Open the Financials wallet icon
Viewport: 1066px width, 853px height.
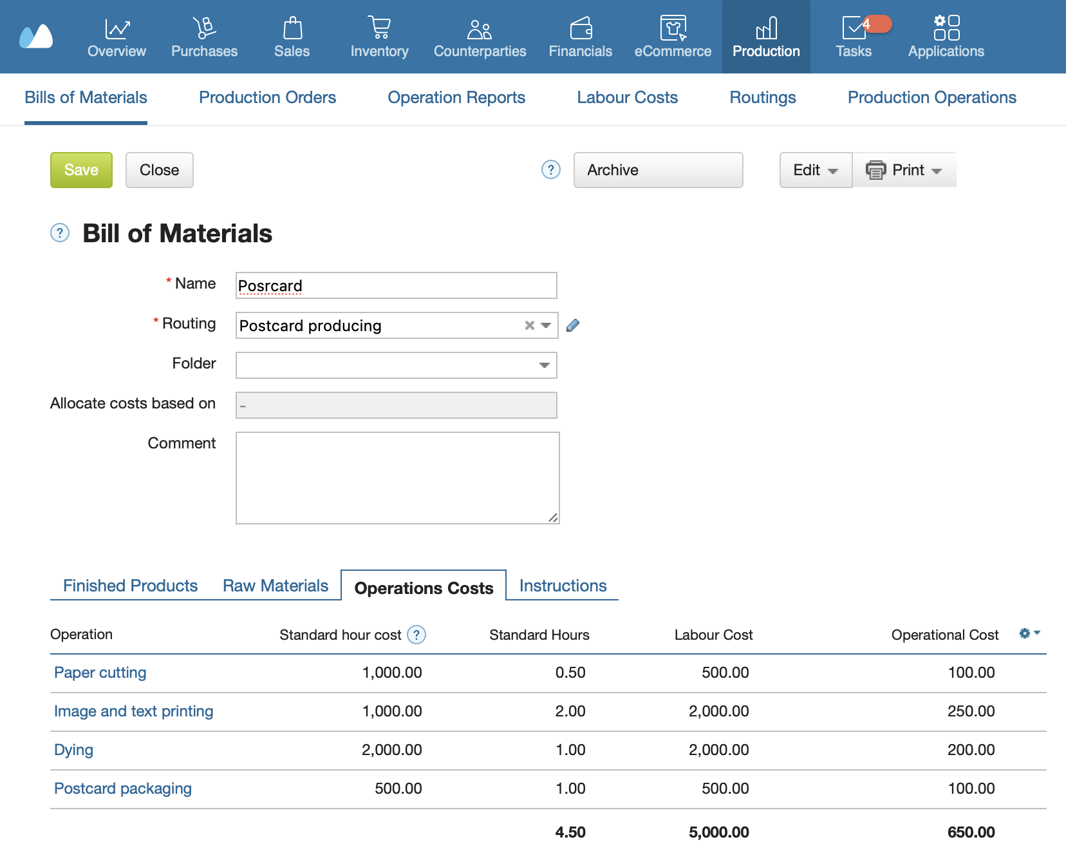(580, 28)
